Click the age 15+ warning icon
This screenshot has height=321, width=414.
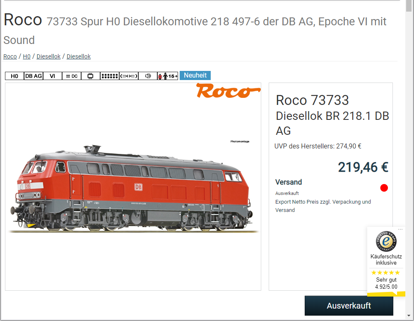click(168, 76)
